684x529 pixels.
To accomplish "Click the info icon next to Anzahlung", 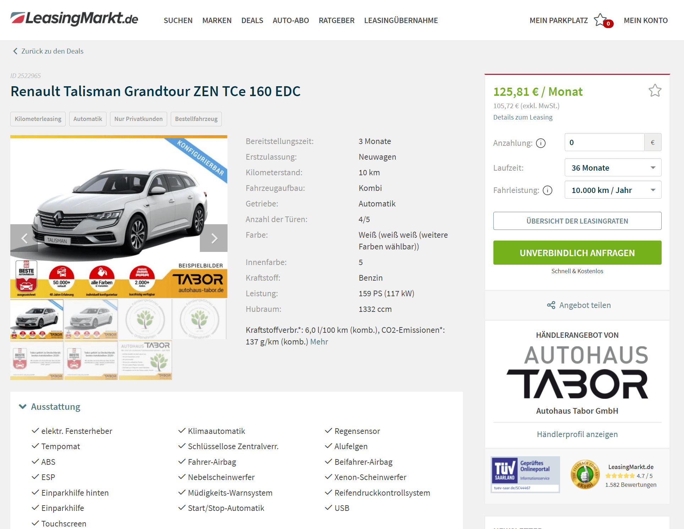I will 541,143.
